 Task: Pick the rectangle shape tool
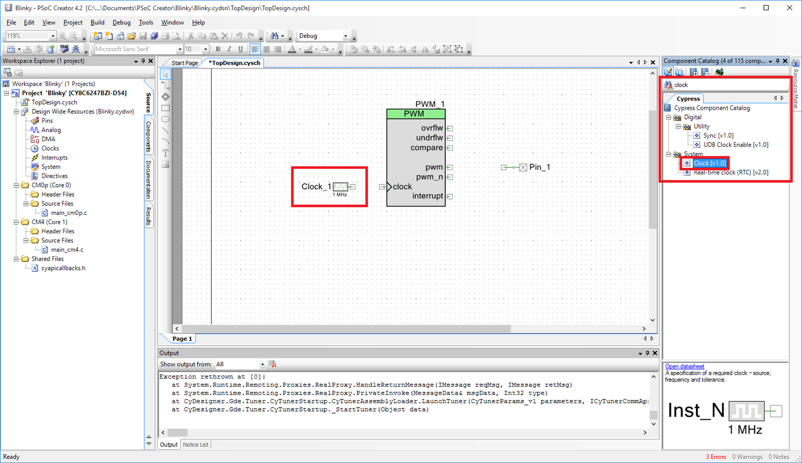[x=165, y=108]
